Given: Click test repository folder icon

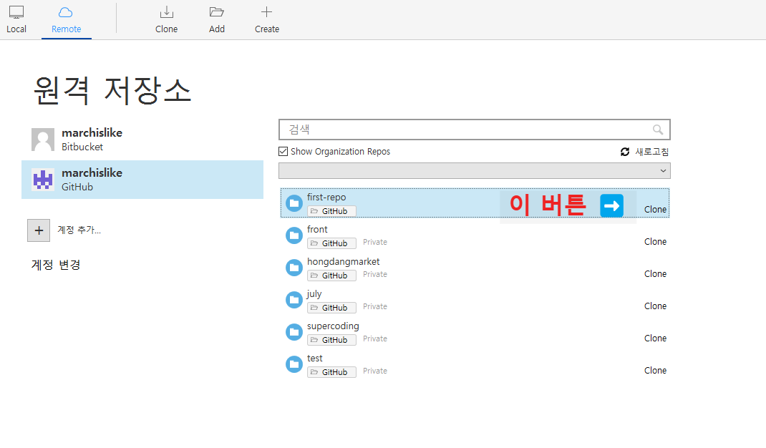Looking at the screenshot, I should pos(294,364).
